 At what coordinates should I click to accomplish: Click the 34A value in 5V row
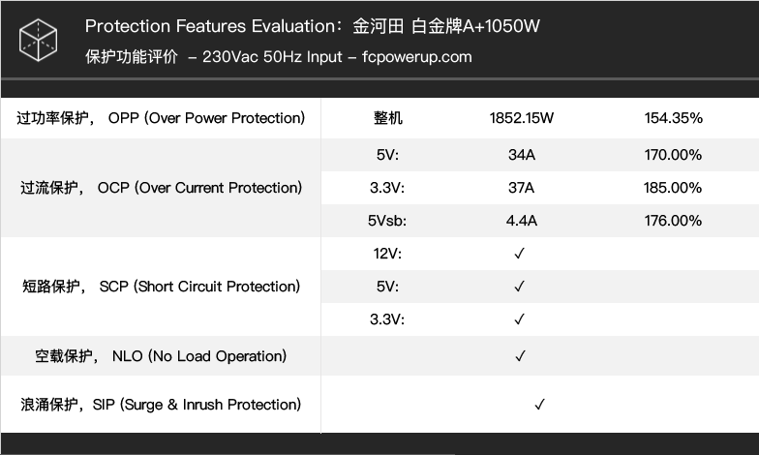coord(521,155)
